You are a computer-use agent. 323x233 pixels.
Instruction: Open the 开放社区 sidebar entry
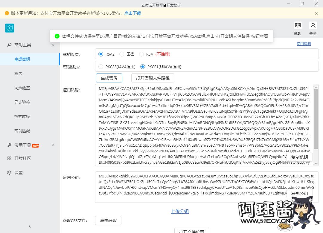(30, 158)
